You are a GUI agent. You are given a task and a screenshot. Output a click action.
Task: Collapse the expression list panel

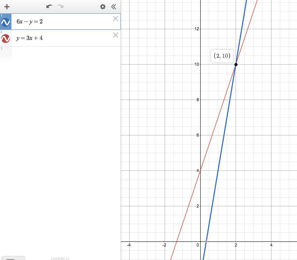coord(113,7)
